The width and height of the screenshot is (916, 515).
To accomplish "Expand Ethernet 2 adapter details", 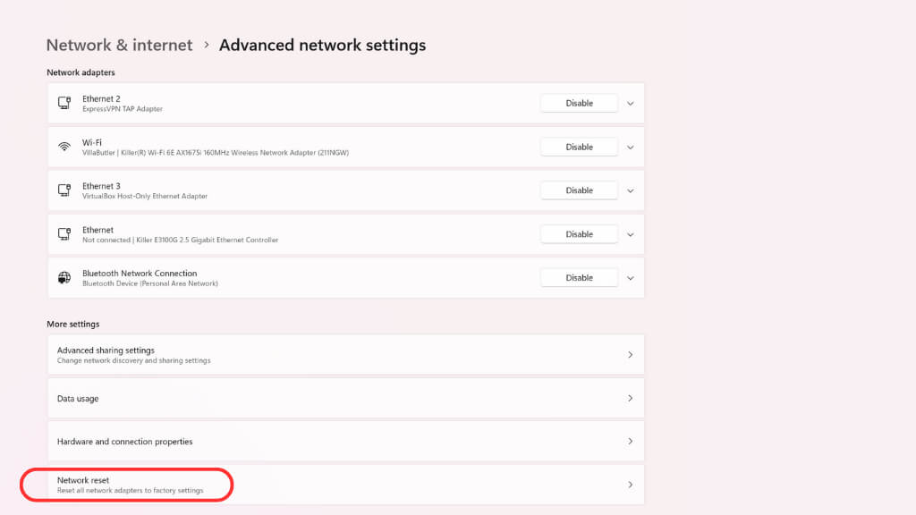I will pos(631,103).
